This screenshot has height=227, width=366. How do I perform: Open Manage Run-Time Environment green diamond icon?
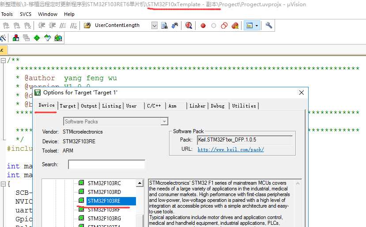[37, 38]
